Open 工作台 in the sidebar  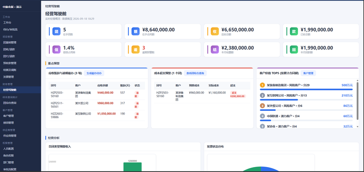point(7,23)
